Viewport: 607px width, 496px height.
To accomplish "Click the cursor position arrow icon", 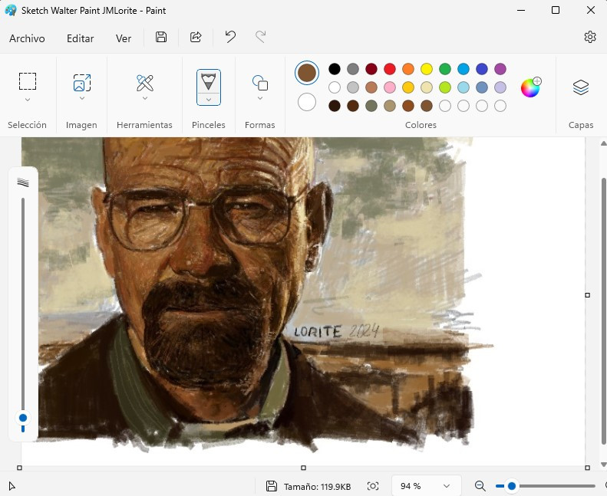I will pos(12,486).
